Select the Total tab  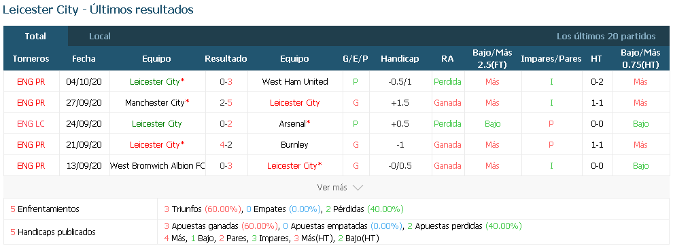[35, 37]
